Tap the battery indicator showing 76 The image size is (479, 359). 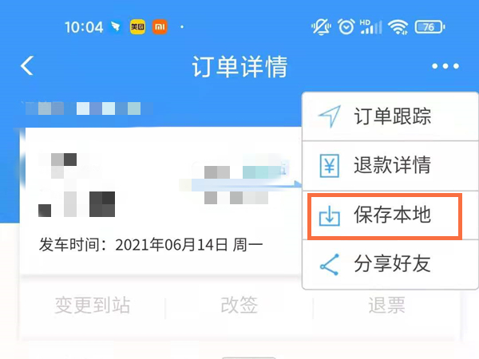430,27
